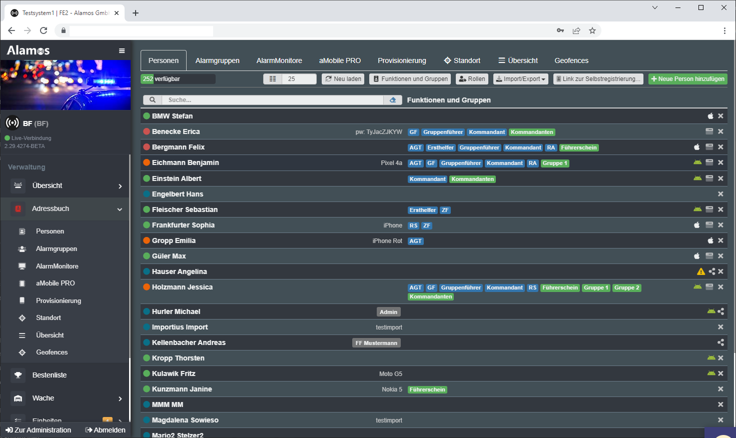This screenshot has height=438, width=736.
Task: Click the Neue Person hinzufügen button
Action: (687, 79)
